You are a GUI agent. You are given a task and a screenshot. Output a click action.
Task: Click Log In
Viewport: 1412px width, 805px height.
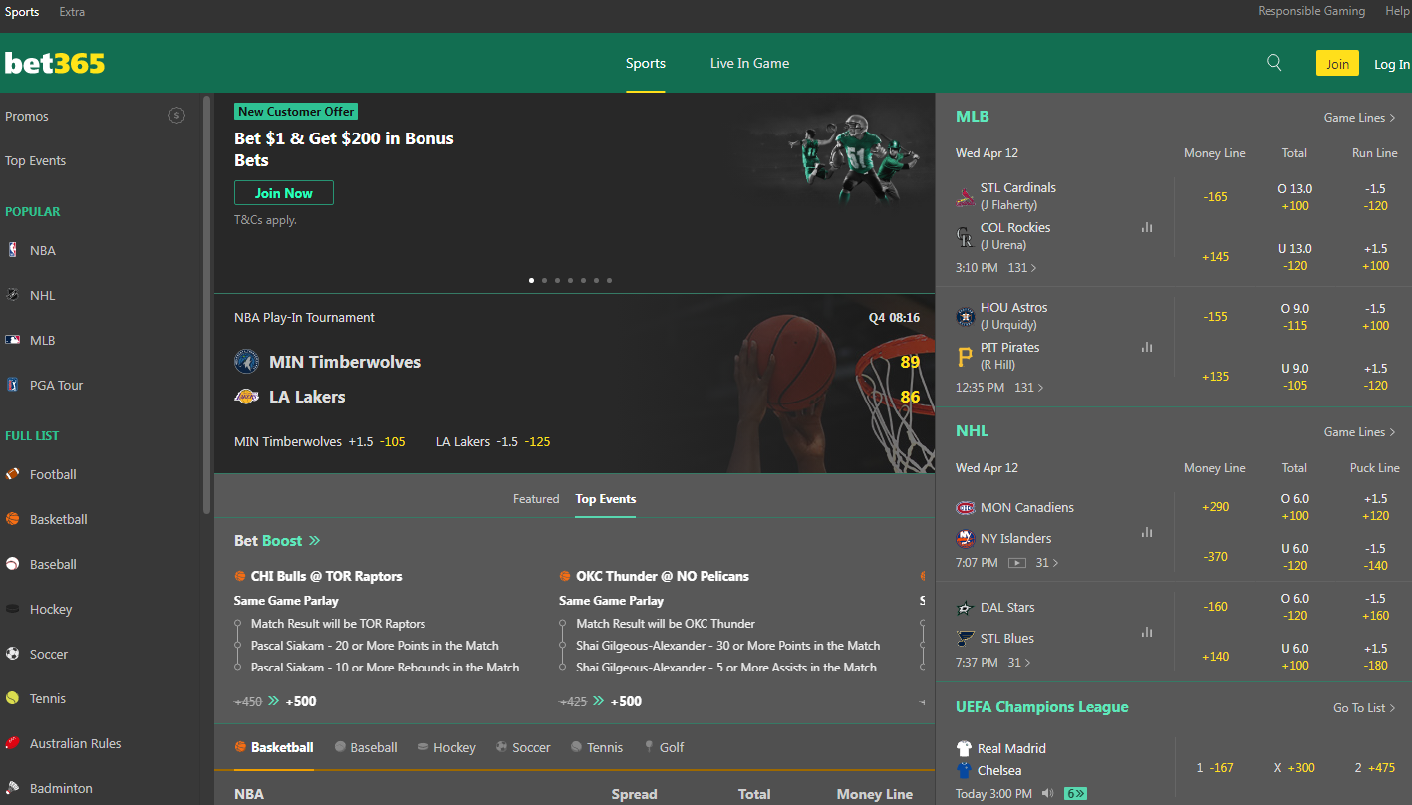click(x=1392, y=64)
